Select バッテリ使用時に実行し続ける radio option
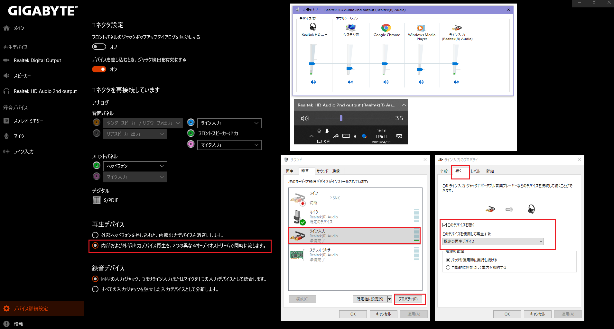The height and width of the screenshot is (329, 614). [x=448, y=260]
